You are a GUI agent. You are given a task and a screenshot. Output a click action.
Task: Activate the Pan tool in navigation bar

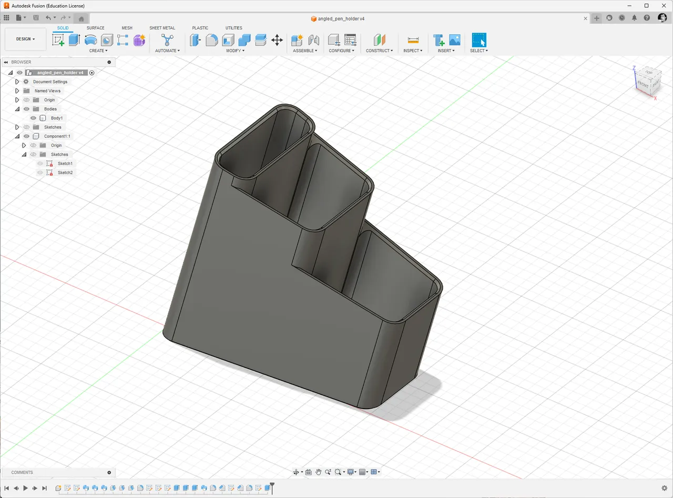point(319,472)
